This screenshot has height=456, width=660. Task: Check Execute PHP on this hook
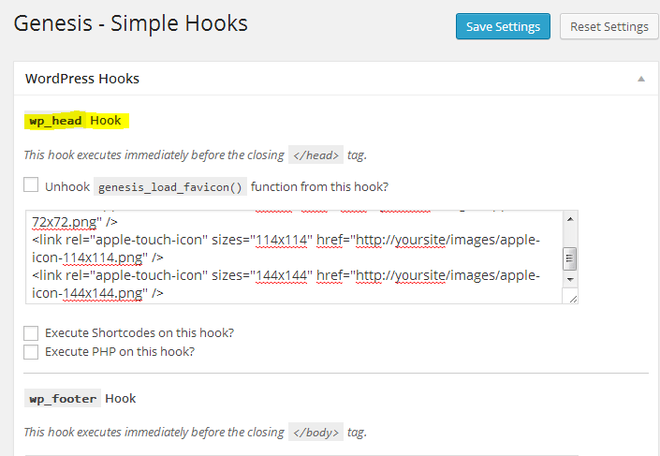(32, 352)
